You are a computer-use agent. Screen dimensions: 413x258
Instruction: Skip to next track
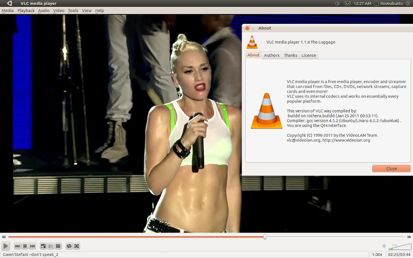32,246
